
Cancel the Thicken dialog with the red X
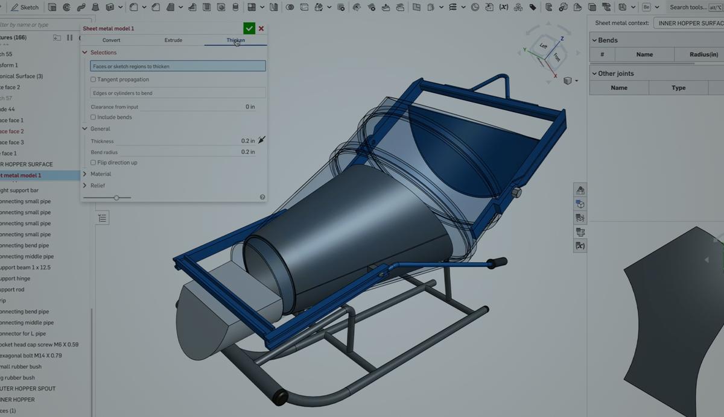pos(261,28)
